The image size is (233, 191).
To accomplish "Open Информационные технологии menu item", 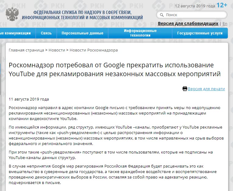I will [140, 33].
